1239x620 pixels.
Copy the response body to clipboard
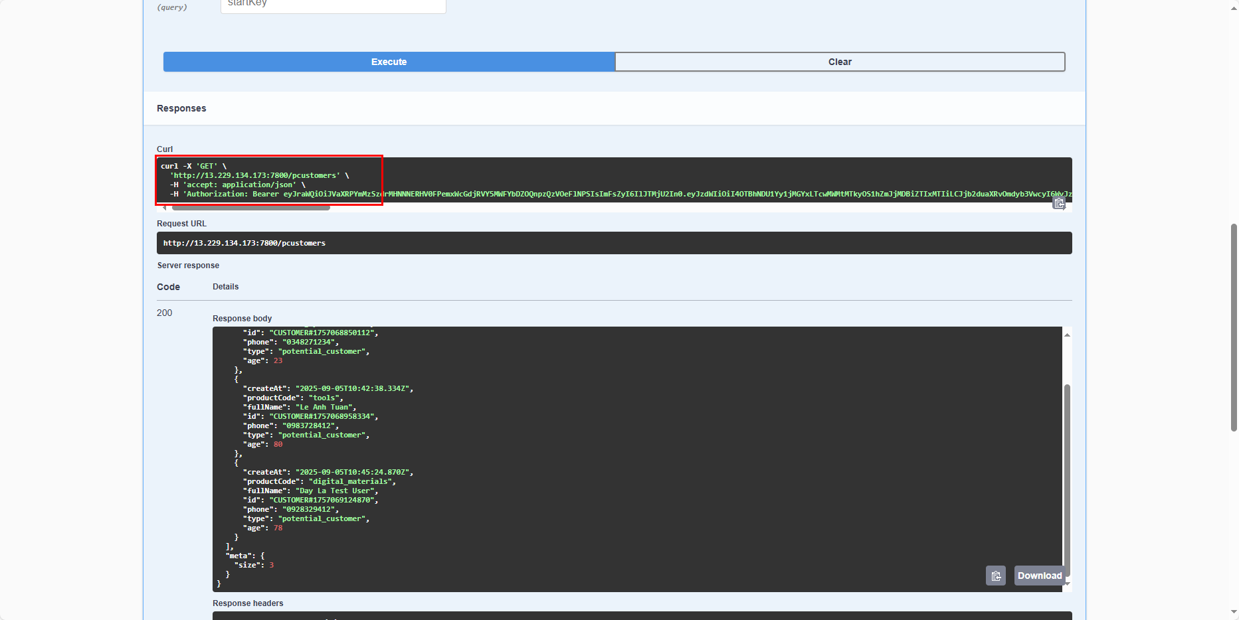995,576
